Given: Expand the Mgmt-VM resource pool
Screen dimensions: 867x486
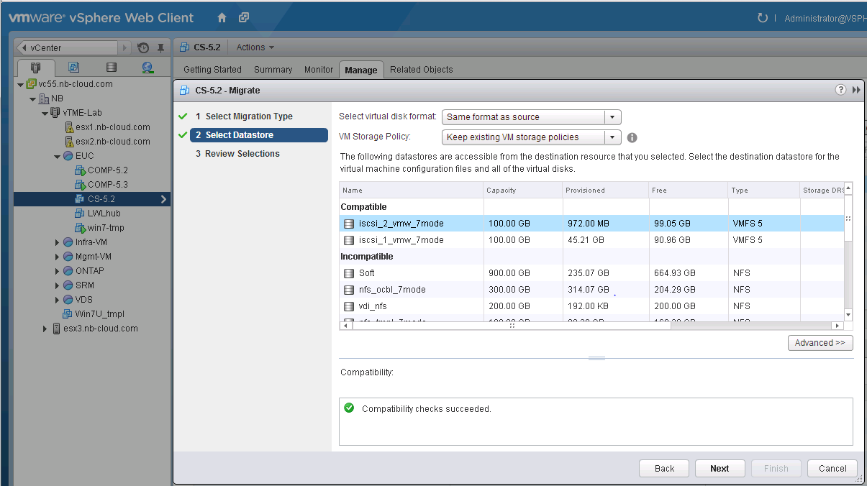Looking at the screenshot, I should point(57,257).
